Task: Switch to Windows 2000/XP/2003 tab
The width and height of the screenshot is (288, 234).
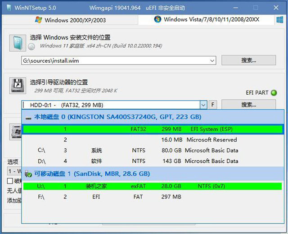Action: (x=70, y=20)
